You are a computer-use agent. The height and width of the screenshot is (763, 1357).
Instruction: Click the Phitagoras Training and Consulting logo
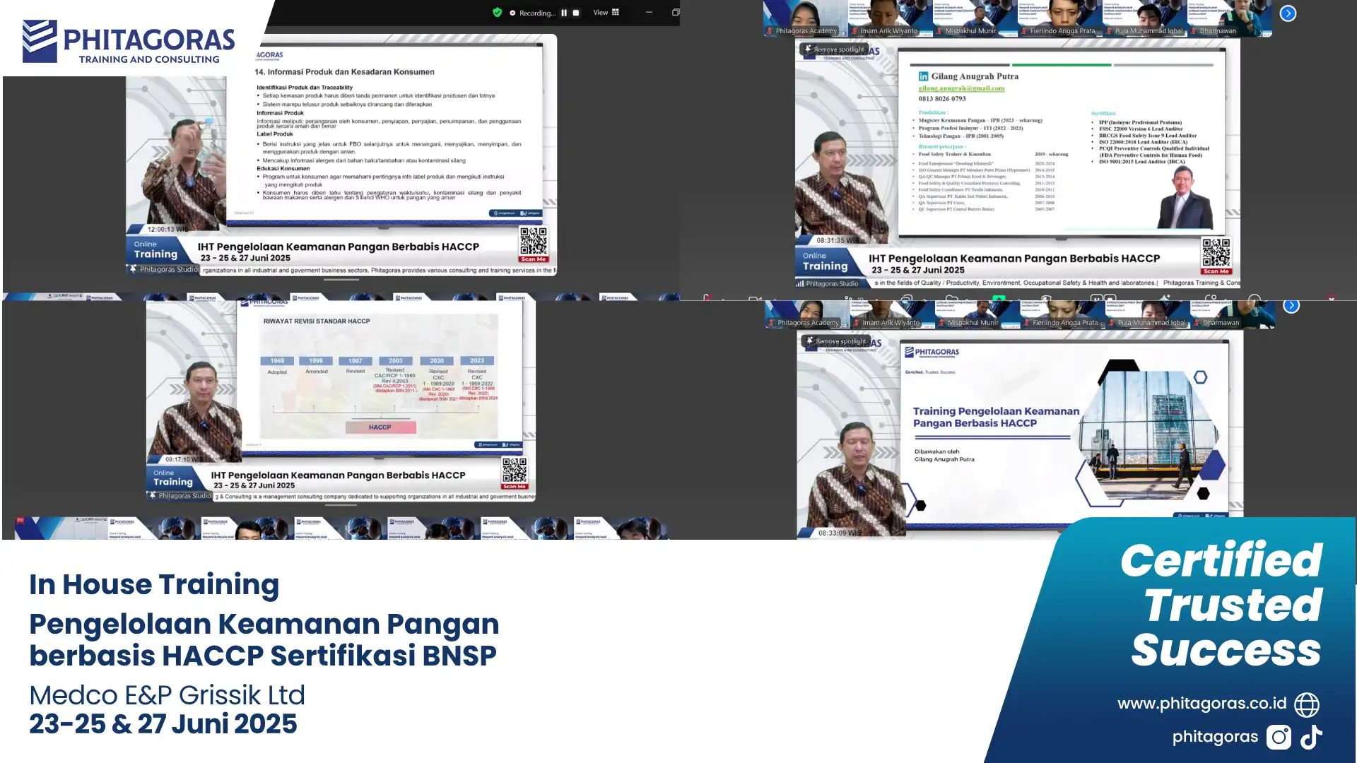coord(129,42)
